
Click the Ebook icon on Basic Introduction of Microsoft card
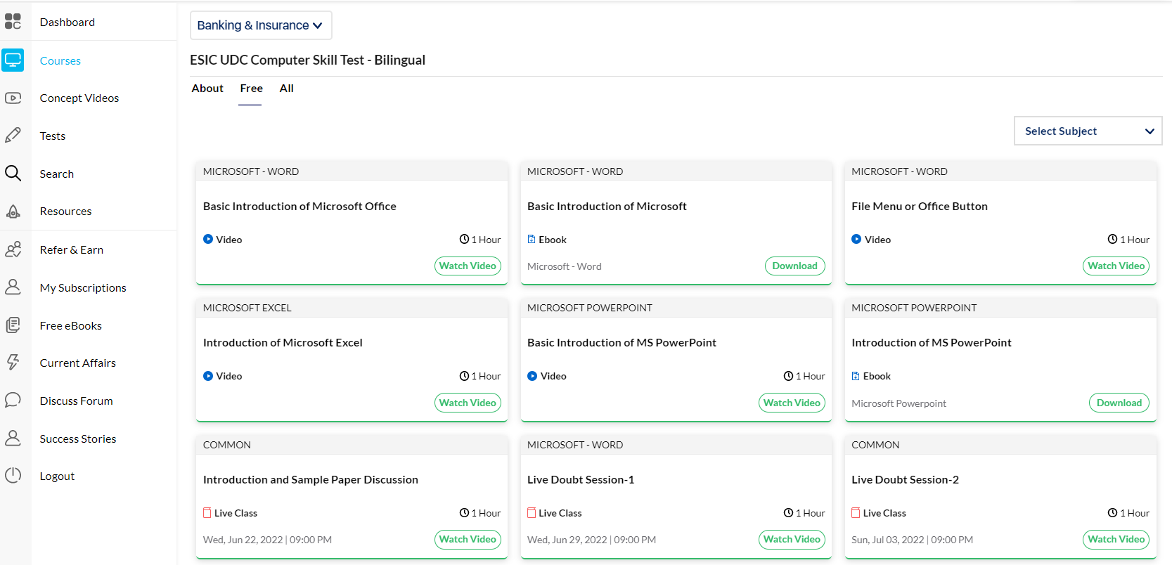tap(532, 239)
